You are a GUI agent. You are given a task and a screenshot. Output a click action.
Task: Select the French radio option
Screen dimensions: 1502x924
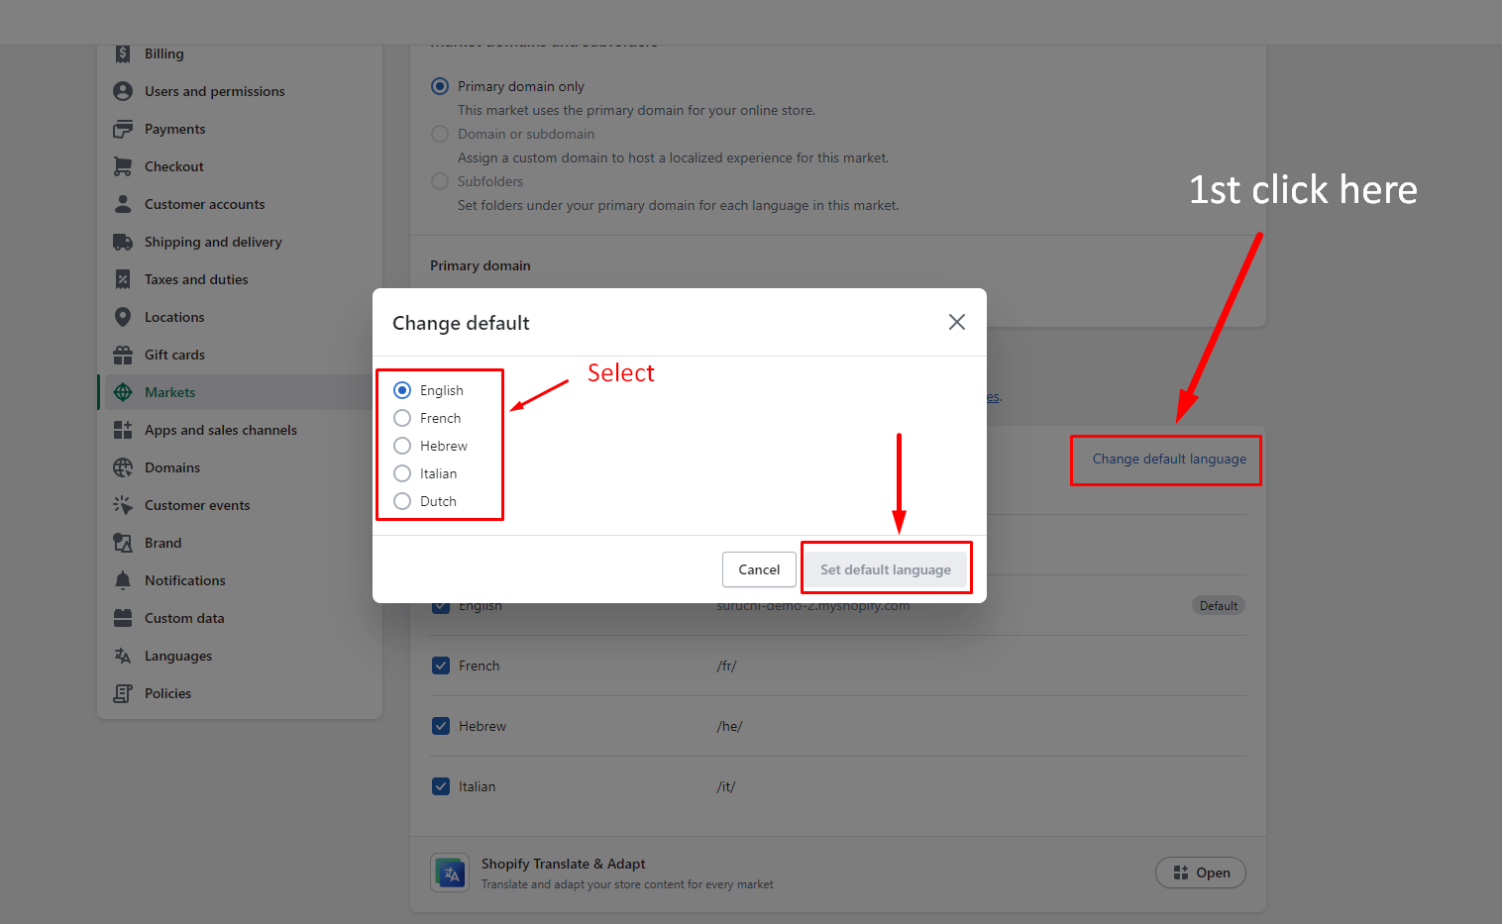coord(402,418)
